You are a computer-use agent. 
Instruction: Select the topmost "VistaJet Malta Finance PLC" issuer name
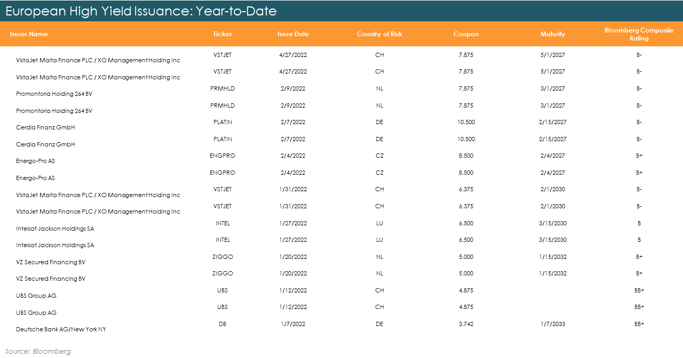point(98,60)
